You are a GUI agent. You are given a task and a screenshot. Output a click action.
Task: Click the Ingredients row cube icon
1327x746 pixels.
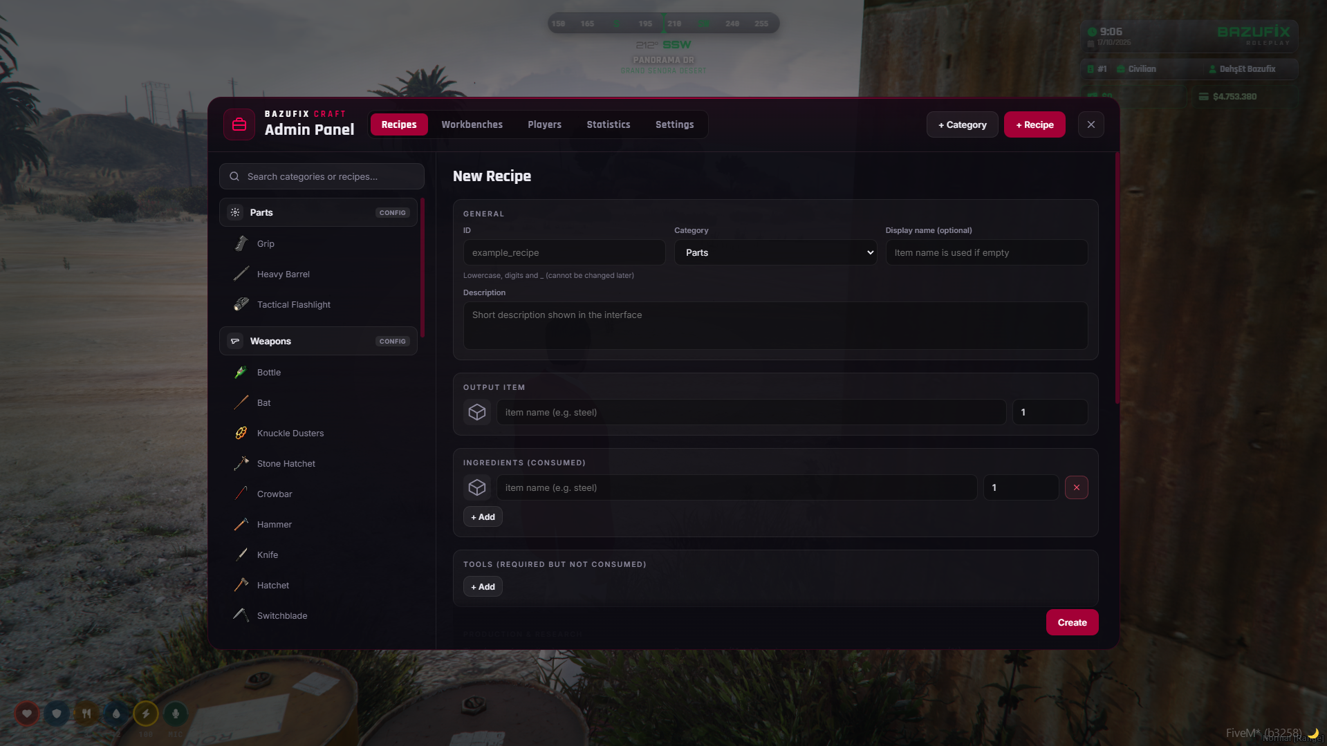coord(477,487)
